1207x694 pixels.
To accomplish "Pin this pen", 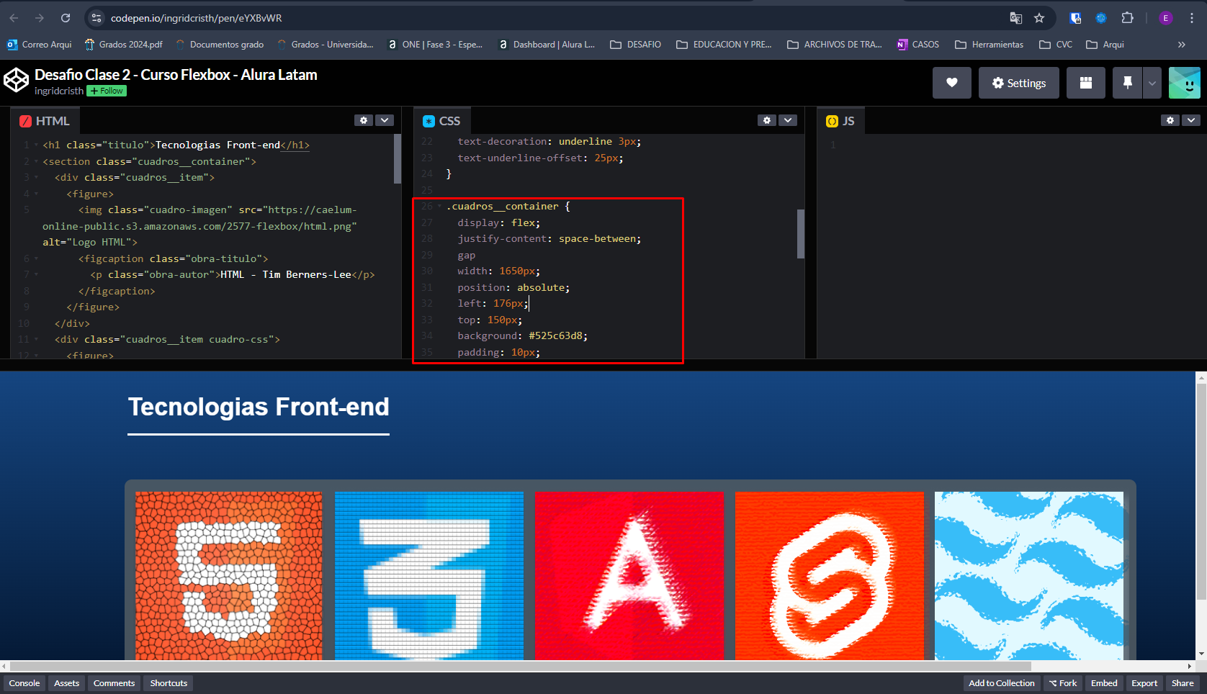I will pos(1127,83).
